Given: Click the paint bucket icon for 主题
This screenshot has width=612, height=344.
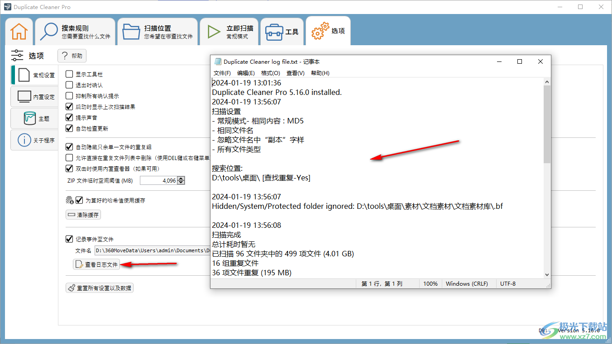Looking at the screenshot, I should [30, 118].
